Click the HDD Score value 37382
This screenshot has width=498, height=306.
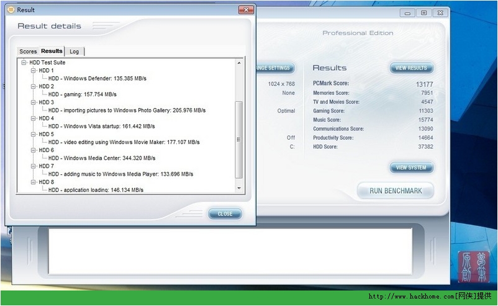click(425, 146)
